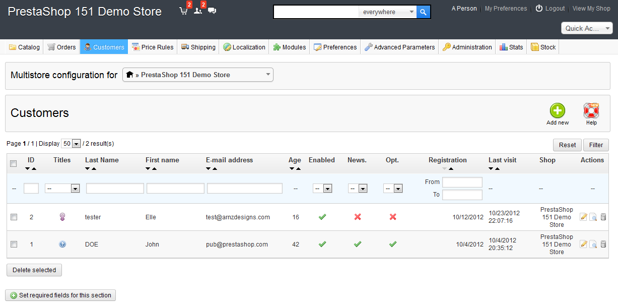Viewport: 618px width, 305px height.
Task: Toggle newsletter status for customer tester
Action: coord(358,217)
